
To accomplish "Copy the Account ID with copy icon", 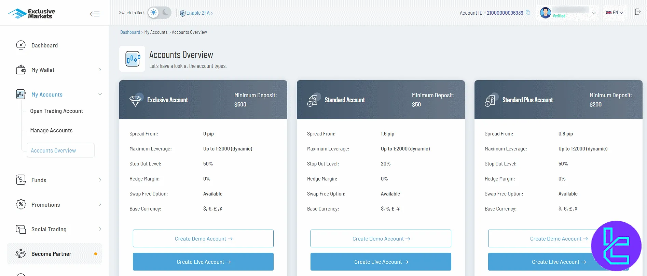I will tap(528, 13).
